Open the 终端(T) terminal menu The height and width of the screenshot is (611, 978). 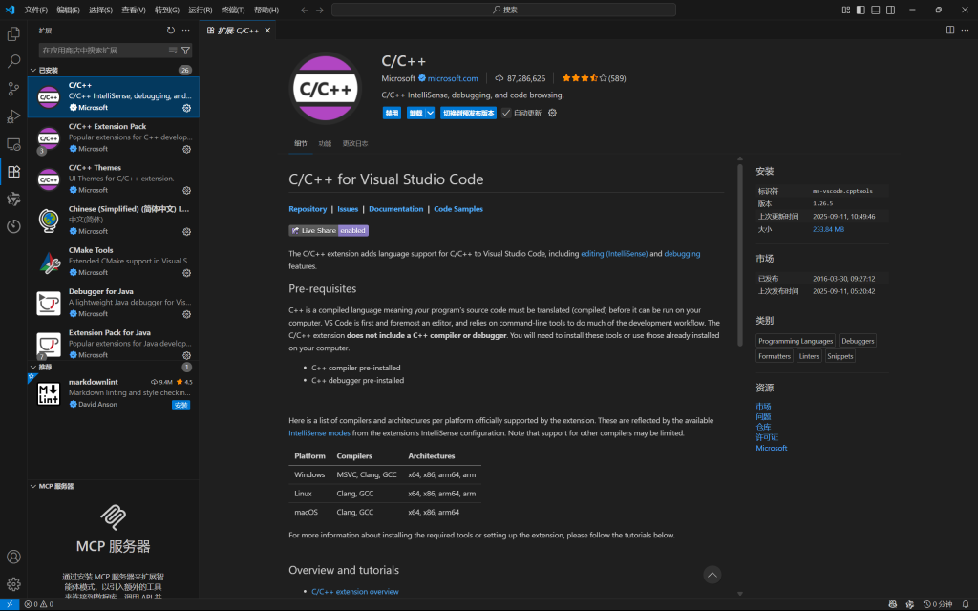[x=234, y=10]
